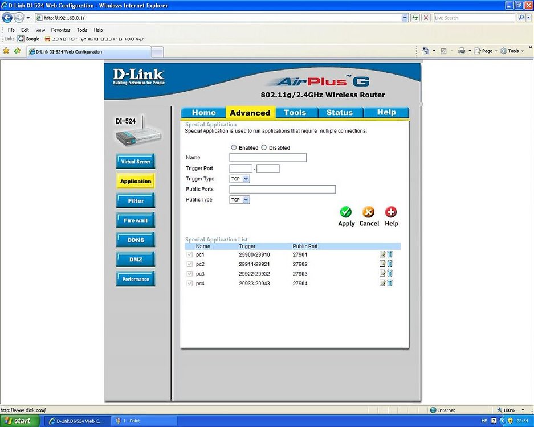The height and width of the screenshot is (427, 534).
Task: Expand the Print options arrow
Action: tap(470, 51)
